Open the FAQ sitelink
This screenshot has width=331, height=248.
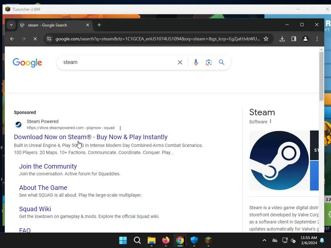pyautogui.click(x=25, y=230)
